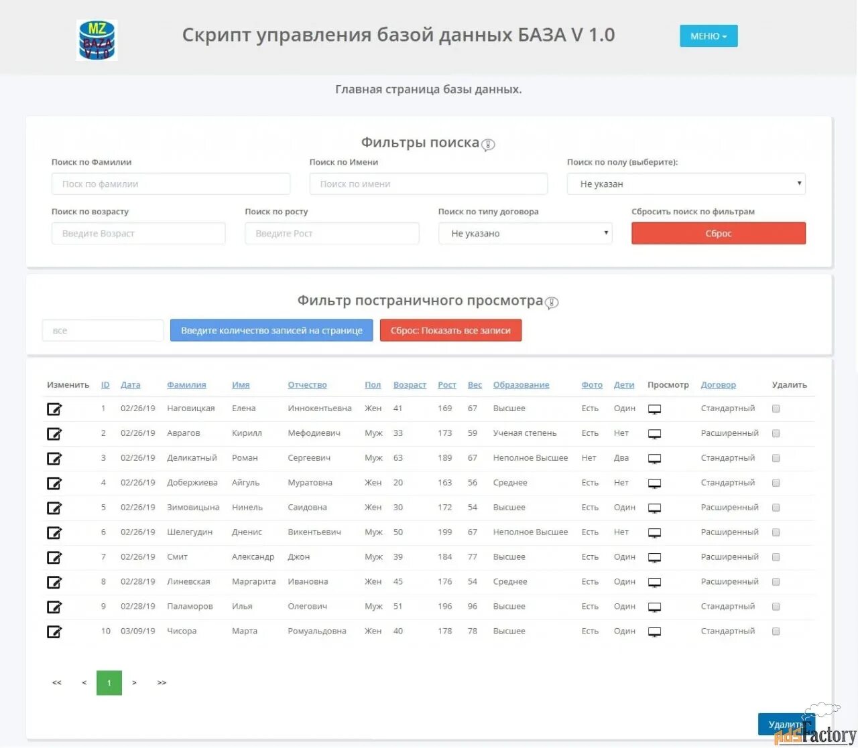The height and width of the screenshot is (748, 858).
Task: Edit record of Паламоров
Action: click(x=54, y=607)
